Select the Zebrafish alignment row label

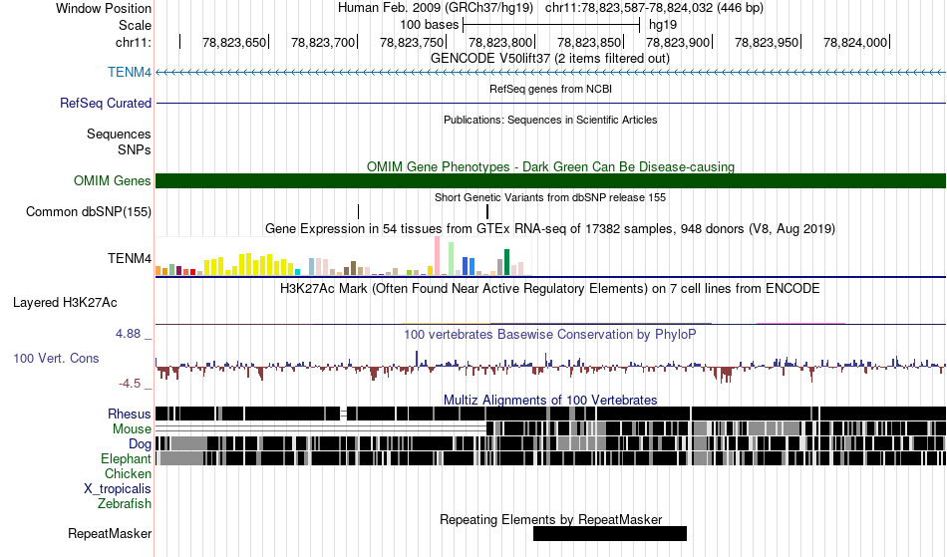pos(125,504)
